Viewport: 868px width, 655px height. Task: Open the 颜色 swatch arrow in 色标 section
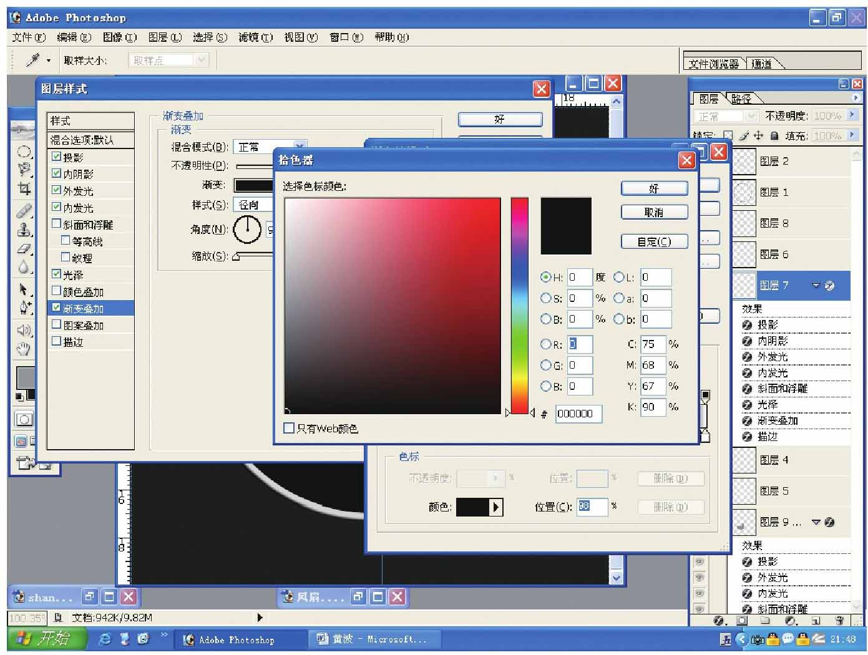tap(496, 507)
